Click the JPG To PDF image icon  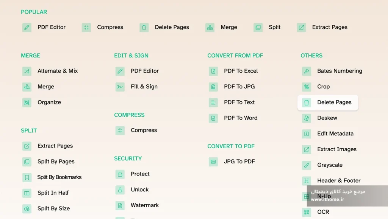pyautogui.click(x=213, y=162)
